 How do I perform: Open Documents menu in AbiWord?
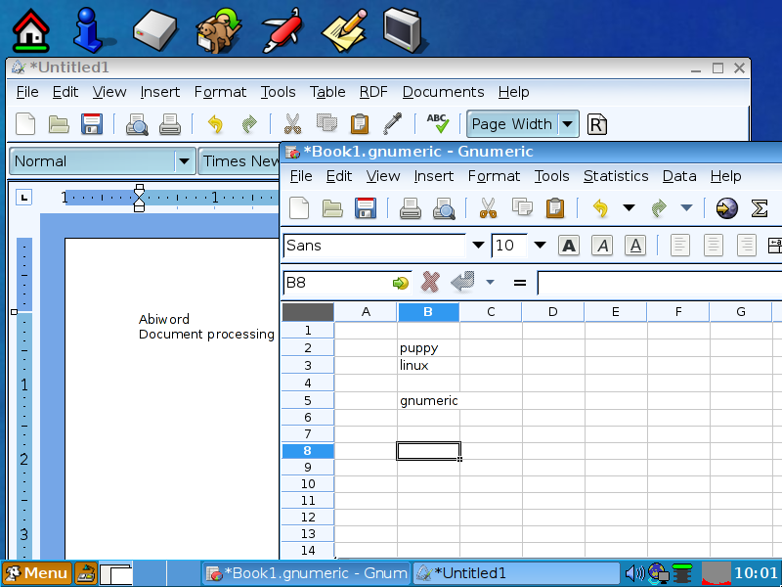[443, 92]
